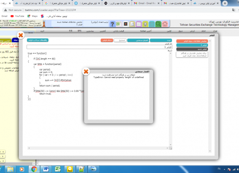Go to home via pink house icon

pyautogui.click(x=165, y=24)
